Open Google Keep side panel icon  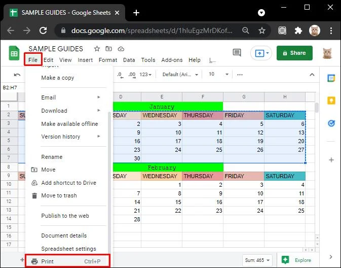click(x=331, y=100)
